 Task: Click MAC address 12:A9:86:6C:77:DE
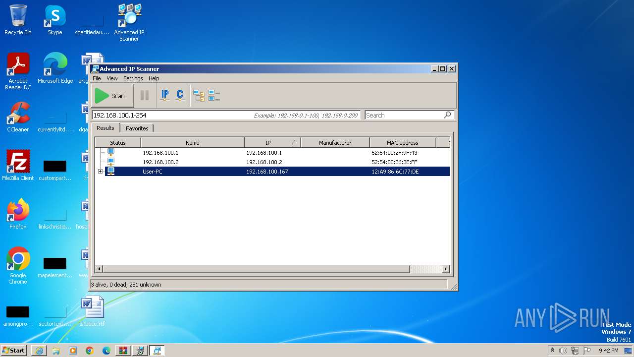[x=395, y=172]
